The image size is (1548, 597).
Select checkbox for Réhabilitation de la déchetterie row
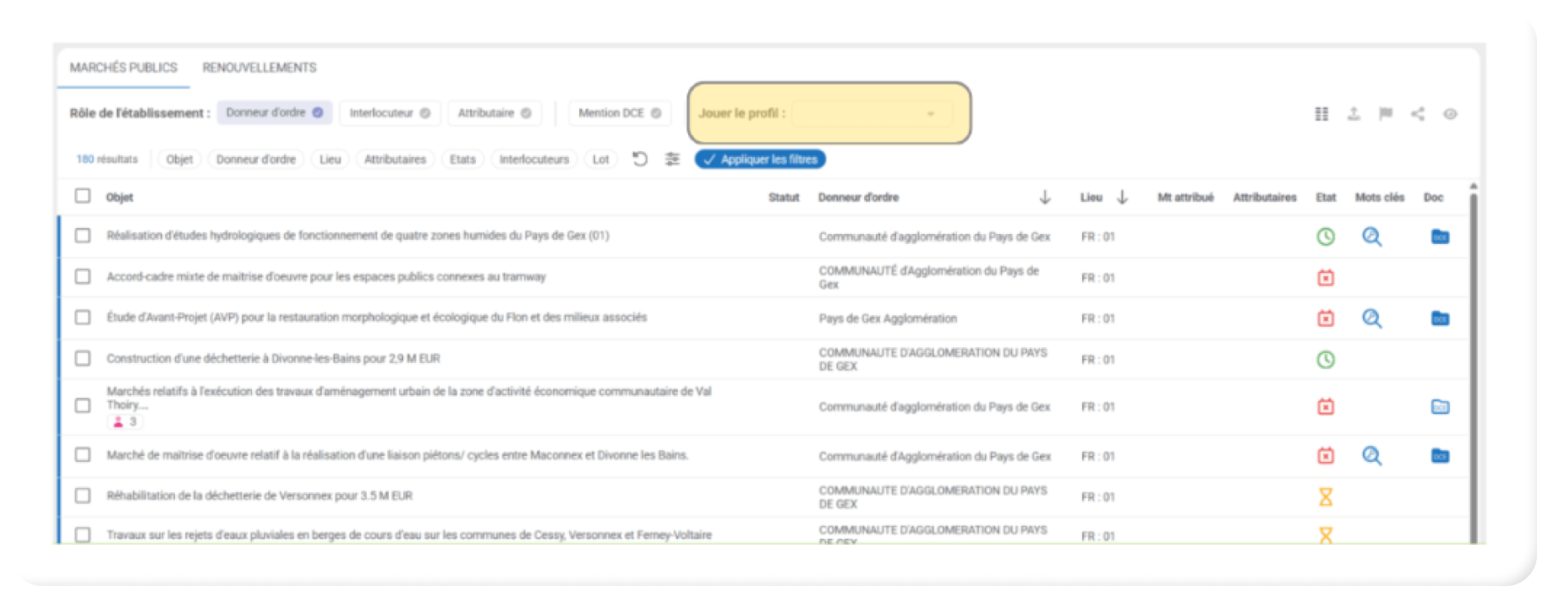pyautogui.click(x=83, y=496)
